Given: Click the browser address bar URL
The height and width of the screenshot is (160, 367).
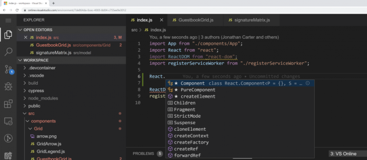Looking at the screenshot, I should tap(77, 10).
